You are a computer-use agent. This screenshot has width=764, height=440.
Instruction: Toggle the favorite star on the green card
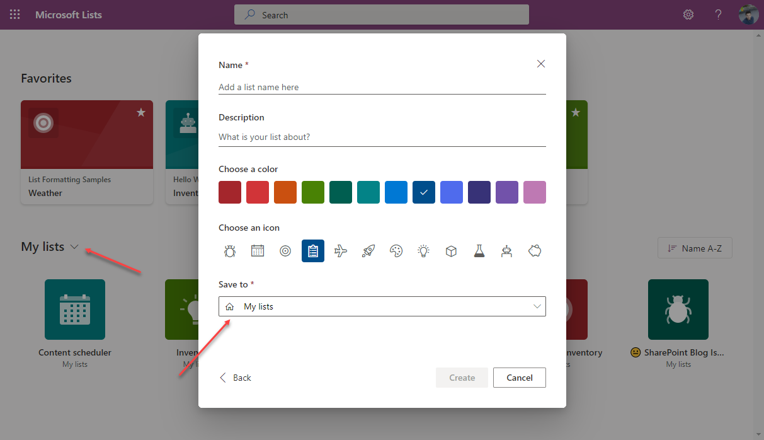[x=576, y=112]
